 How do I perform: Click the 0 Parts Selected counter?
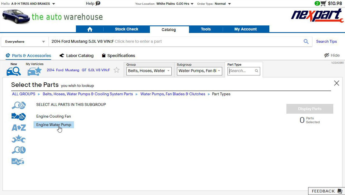pos(310,120)
